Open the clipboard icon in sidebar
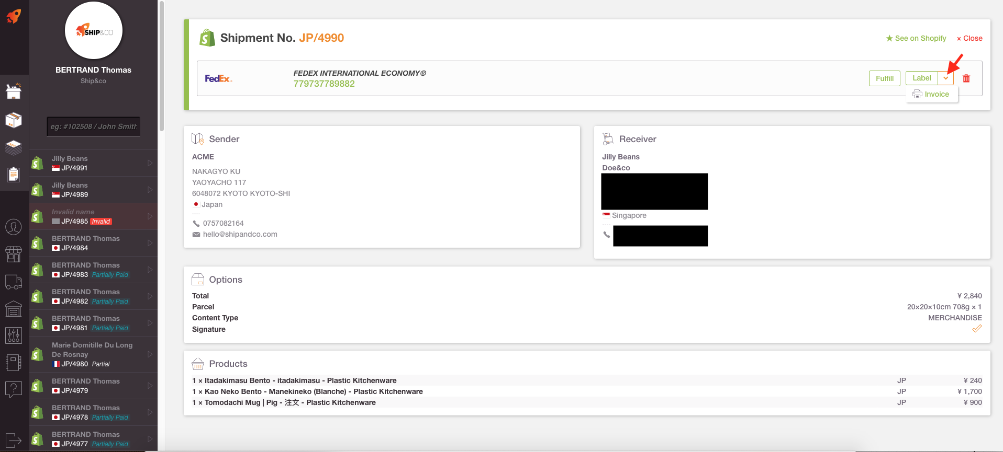Image resolution: width=1003 pixels, height=452 pixels. [x=14, y=174]
